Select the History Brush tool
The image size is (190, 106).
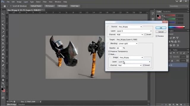[3, 47]
